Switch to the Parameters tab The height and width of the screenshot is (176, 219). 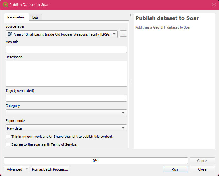tap(16, 17)
